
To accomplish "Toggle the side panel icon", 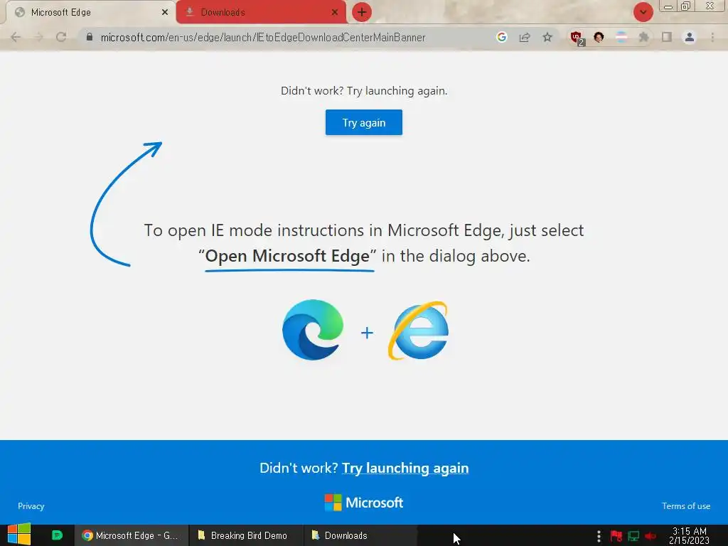I will tap(667, 37).
